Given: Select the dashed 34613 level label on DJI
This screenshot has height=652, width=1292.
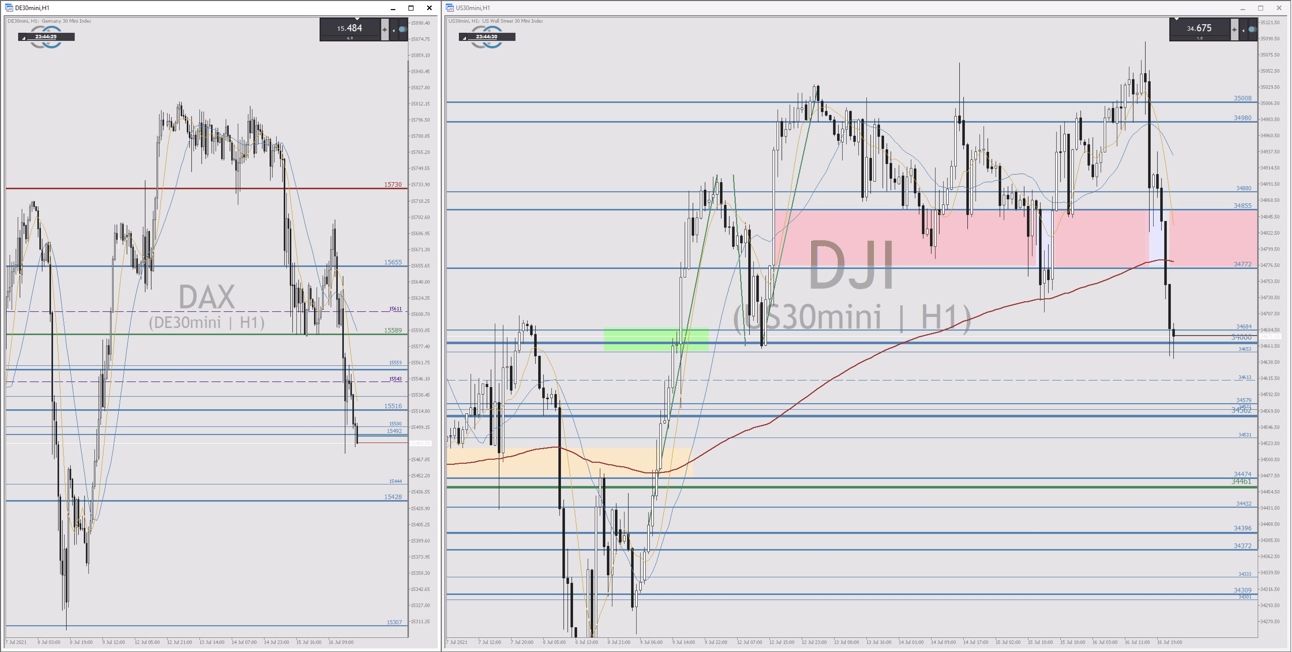Looking at the screenshot, I should coord(1245,377).
